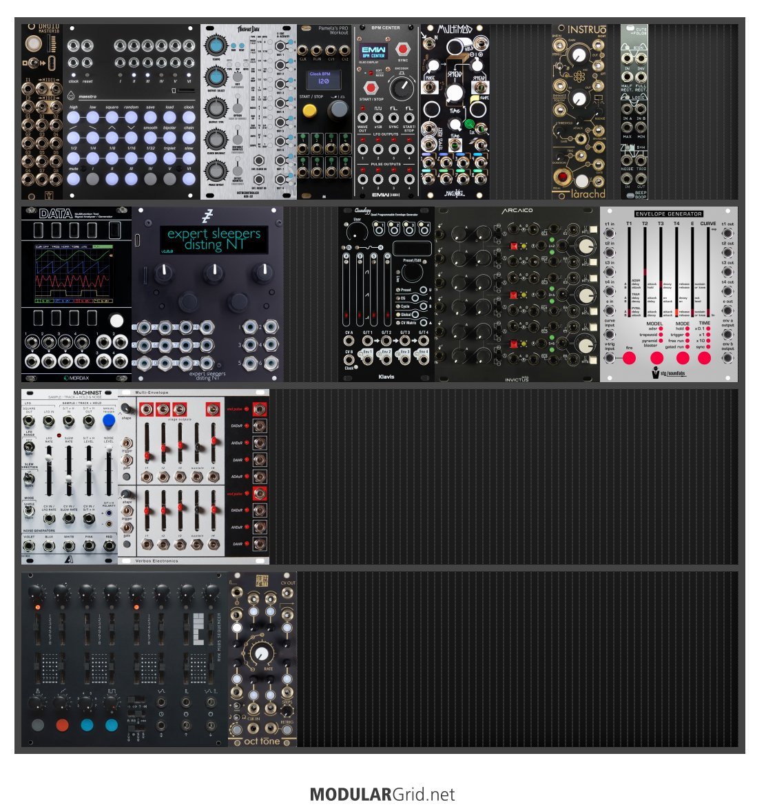
Task: Click the 'save' button on maestro
Action: (150, 118)
